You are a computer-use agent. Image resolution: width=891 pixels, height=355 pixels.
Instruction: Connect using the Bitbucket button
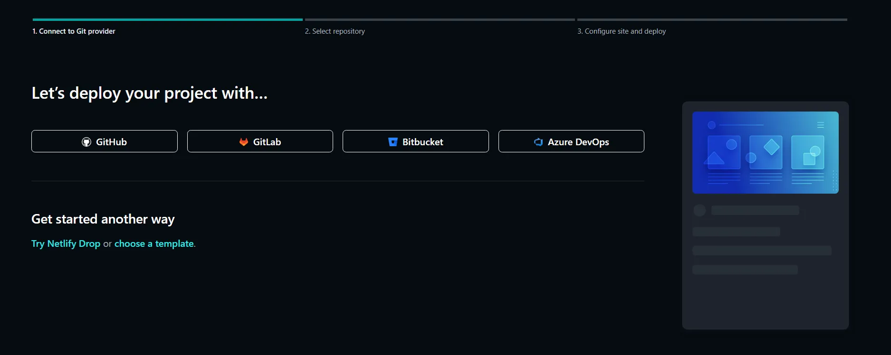(416, 141)
